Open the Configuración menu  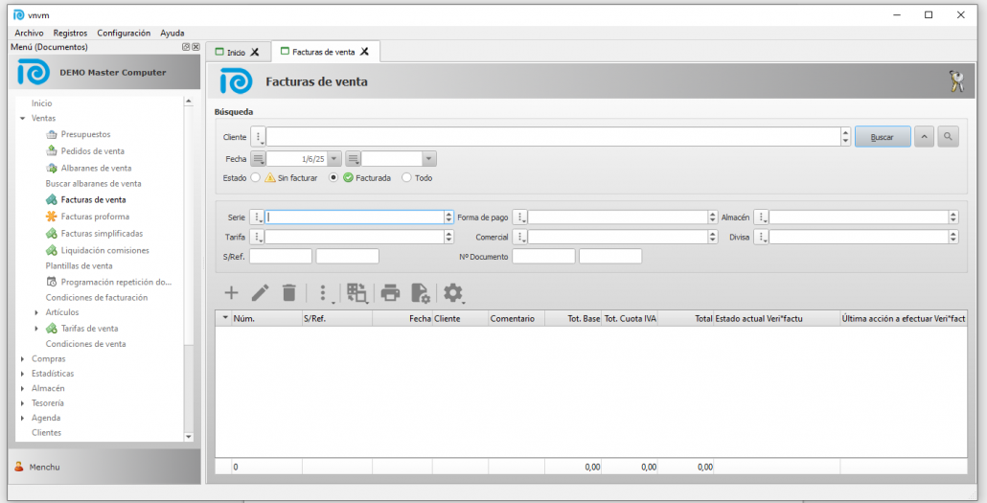click(124, 33)
